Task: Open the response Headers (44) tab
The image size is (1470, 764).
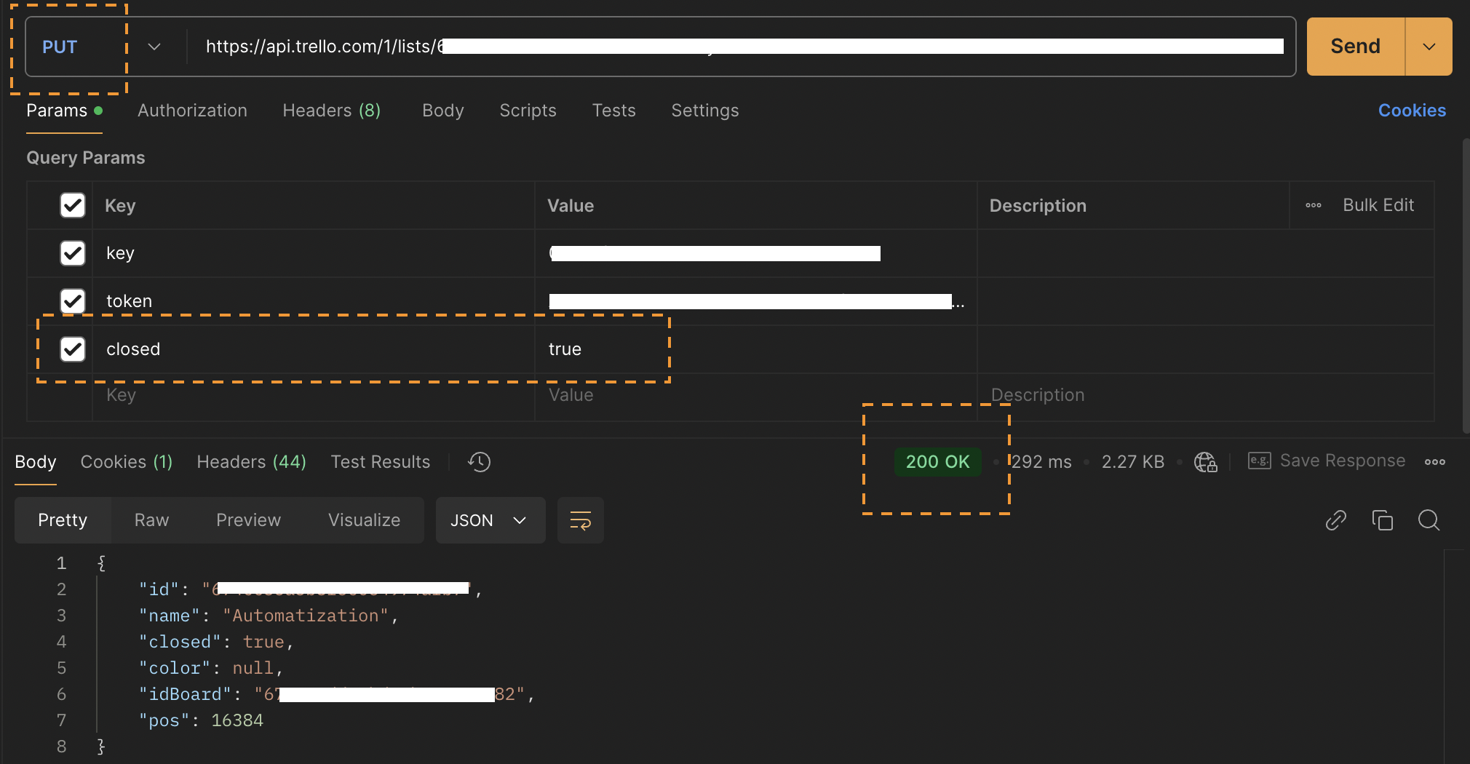Action: 251,461
